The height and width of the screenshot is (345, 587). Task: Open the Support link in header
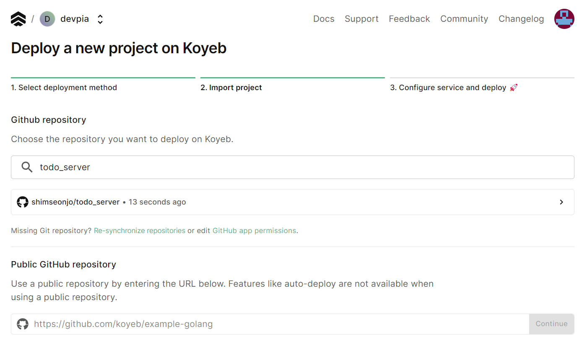[361, 19]
